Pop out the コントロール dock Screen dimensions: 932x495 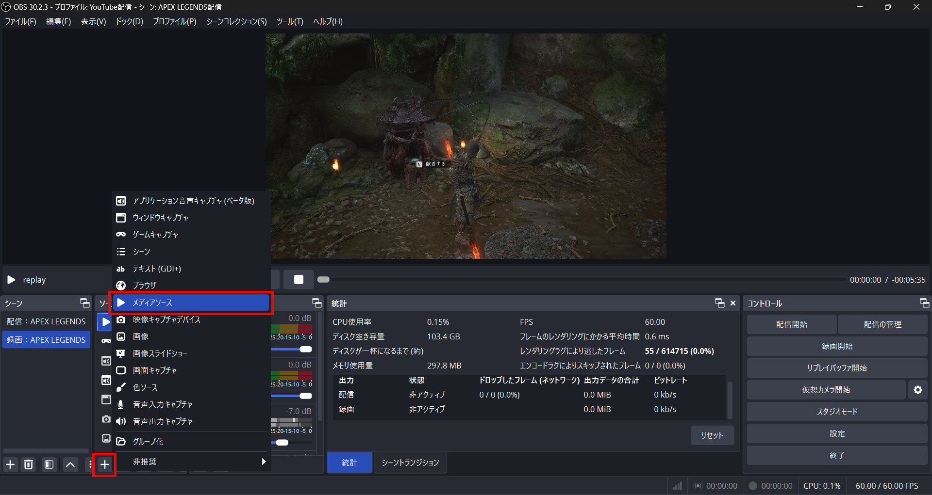pos(924,303)
